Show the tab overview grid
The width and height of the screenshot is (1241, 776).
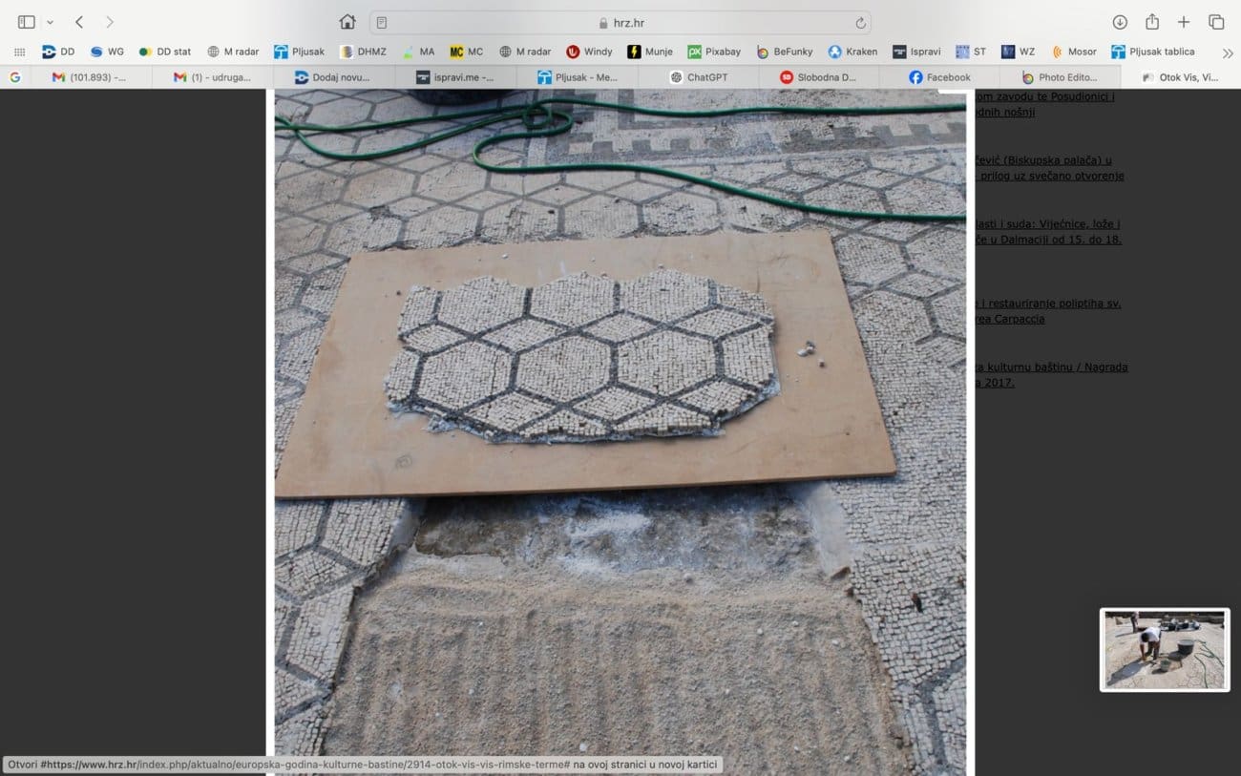pos(1216,22)
